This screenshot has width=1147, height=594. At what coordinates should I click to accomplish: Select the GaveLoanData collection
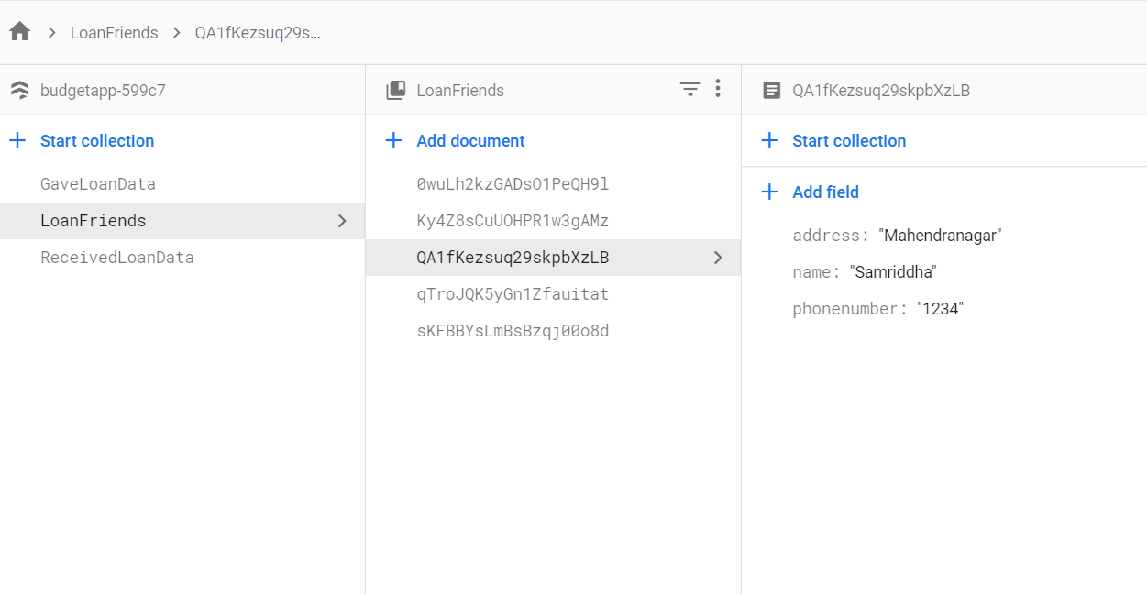[98, 184]
